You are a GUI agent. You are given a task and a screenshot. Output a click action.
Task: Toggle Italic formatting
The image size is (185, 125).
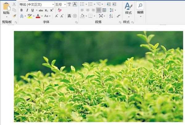(27, 10)
